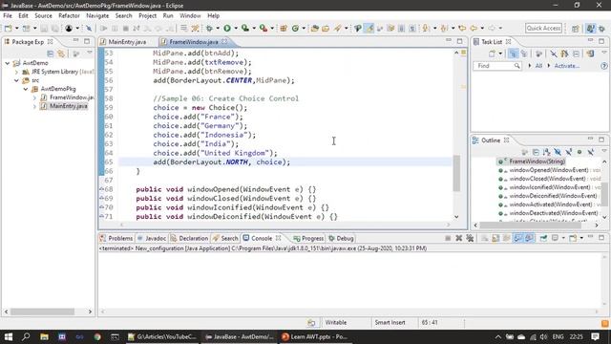
Task: Toggle Hide Local Types in Outline toolbar
Action: point(591,152)
